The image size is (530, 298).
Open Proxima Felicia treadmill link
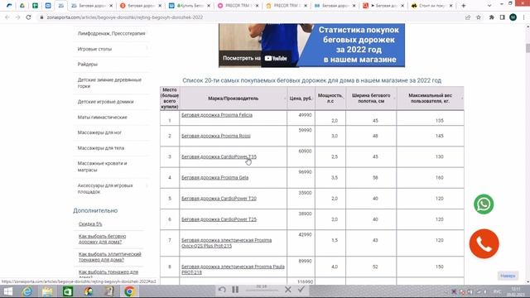tap(217, 115)
